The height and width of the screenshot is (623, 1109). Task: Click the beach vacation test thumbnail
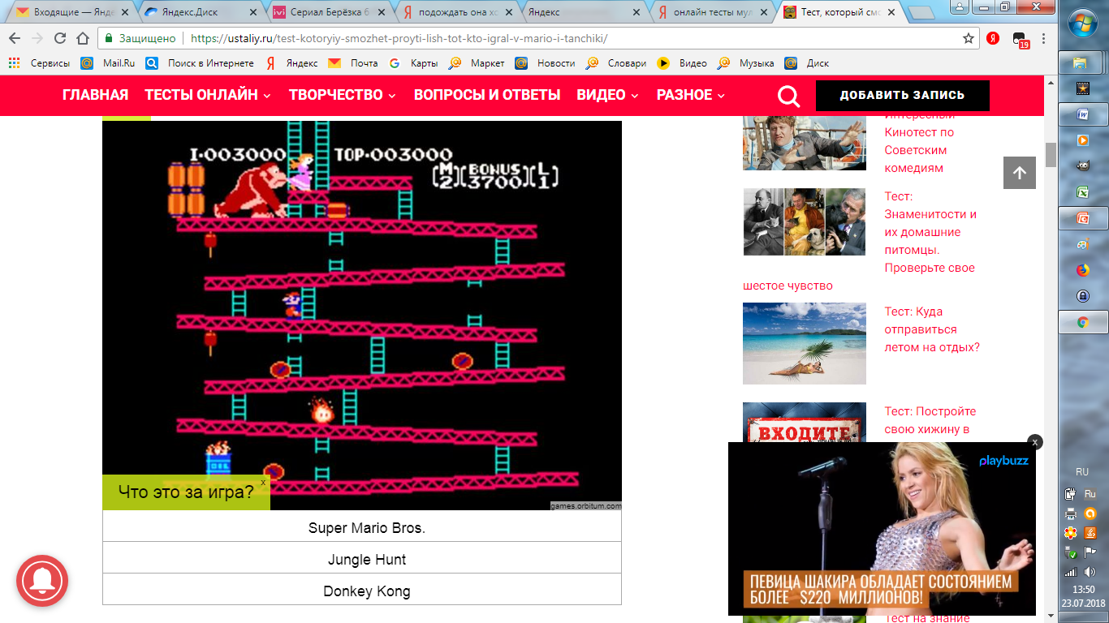click(x=805, y=343)
